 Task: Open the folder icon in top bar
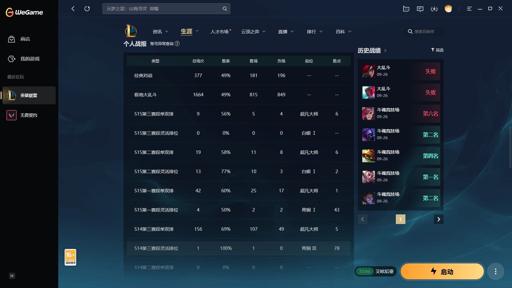[406, 9]
